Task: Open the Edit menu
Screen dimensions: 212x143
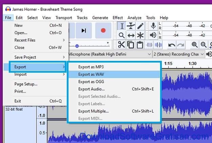Action: click(x=19, y=18)
